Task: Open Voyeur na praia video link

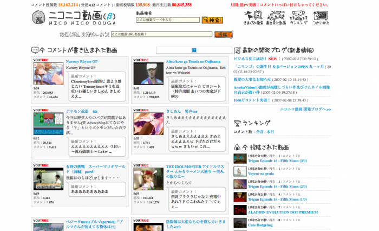Action: click(x=261, y=174)
